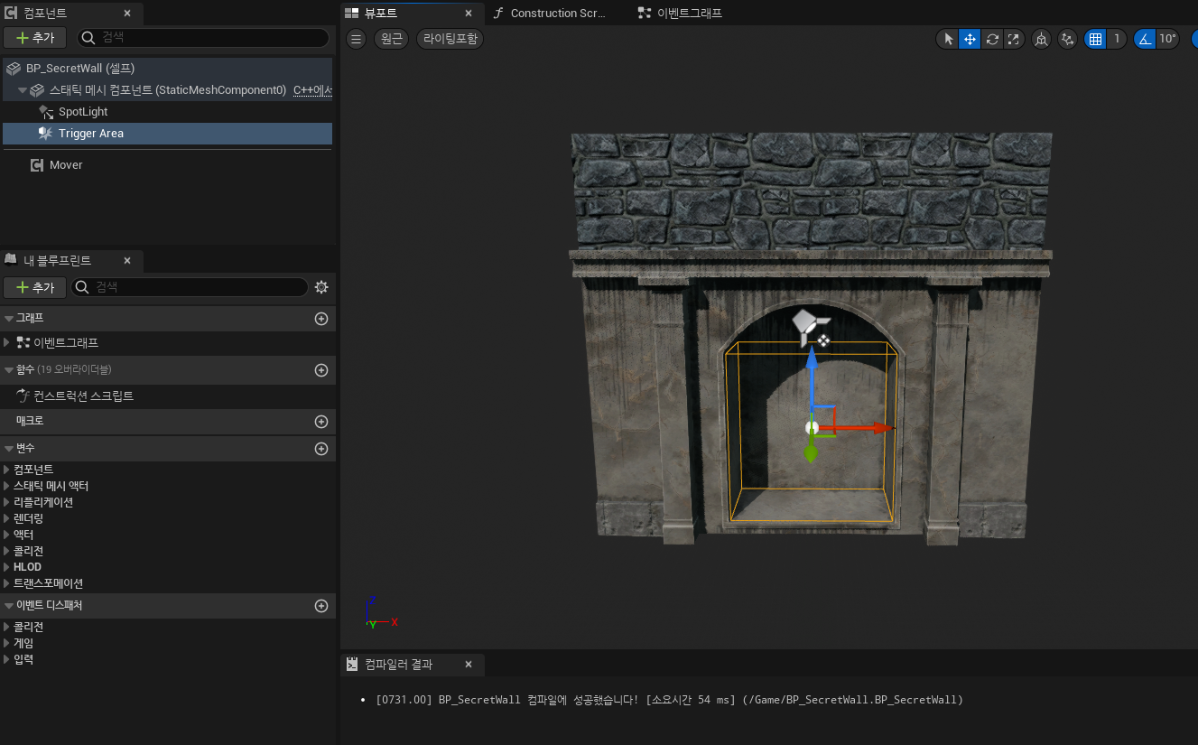
Task: Click 추가 button in 컴포넌트 panel
Action: [x=35, y=37]
